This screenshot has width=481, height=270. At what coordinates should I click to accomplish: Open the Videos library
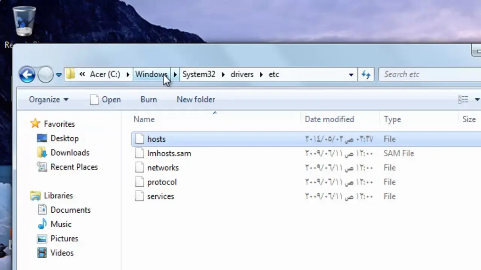pyautogui.click(x=62, y=253)
